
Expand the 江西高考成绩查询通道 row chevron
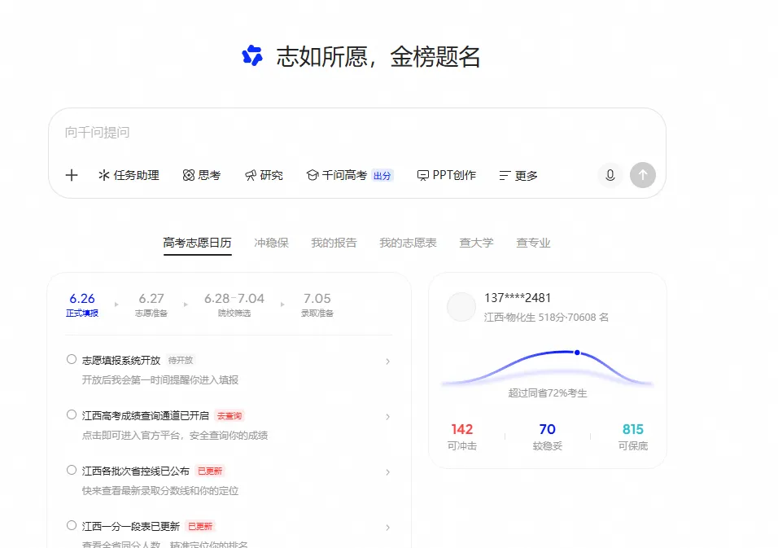click(388, 417)
